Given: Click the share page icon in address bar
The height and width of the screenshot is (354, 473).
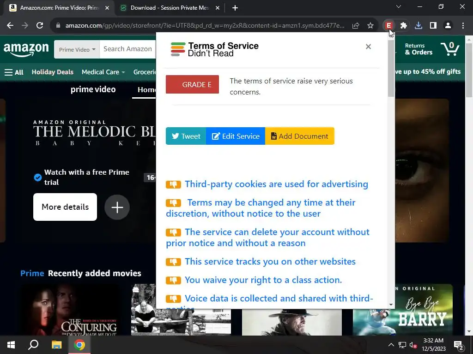Looking at the screenshot, I should click(356, 26).
